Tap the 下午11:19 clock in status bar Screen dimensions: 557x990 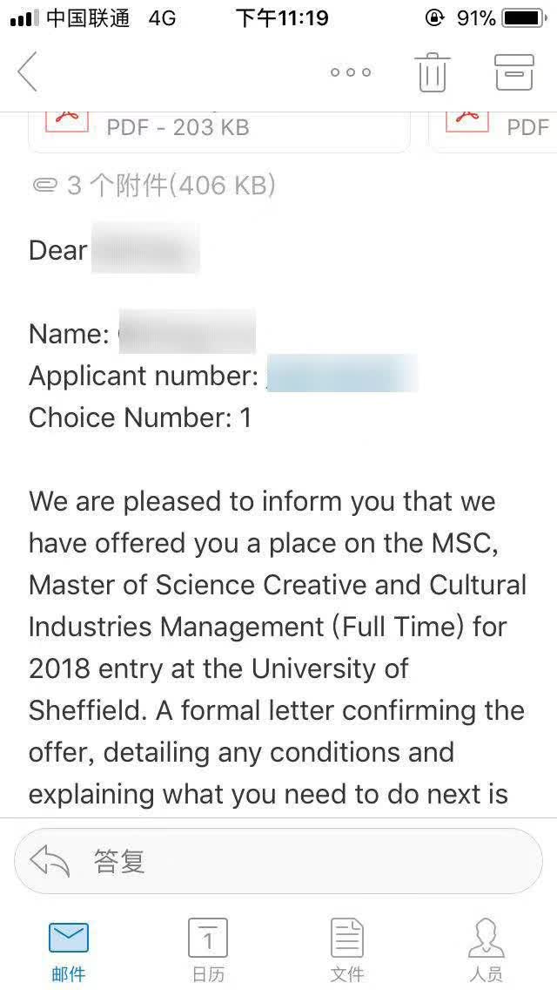pyautogui.click(x=282, y=18)
